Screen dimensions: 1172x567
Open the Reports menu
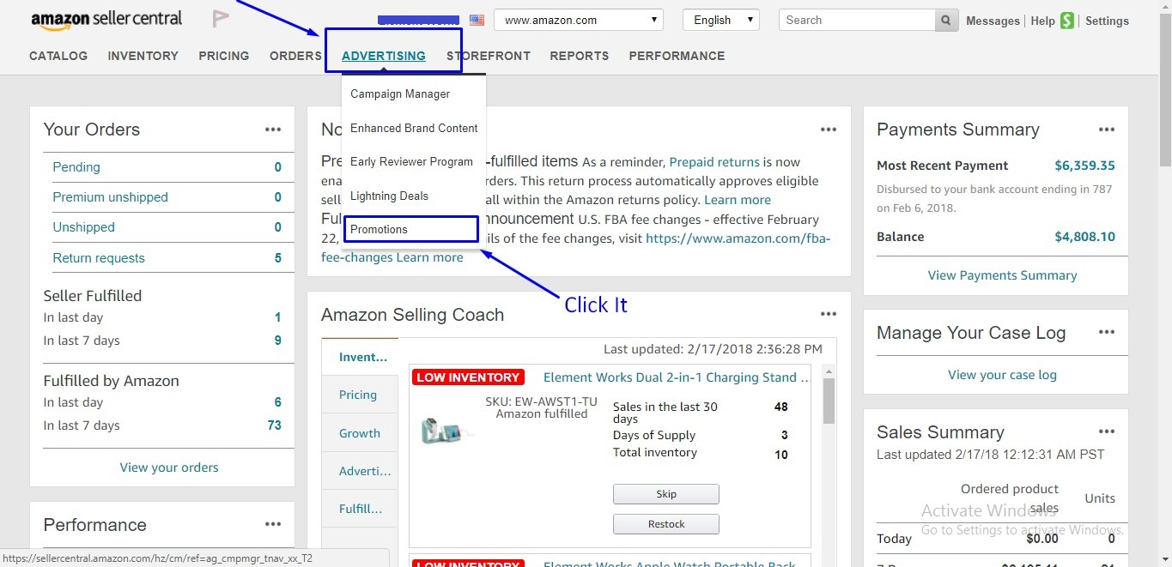tap(580, 56)
